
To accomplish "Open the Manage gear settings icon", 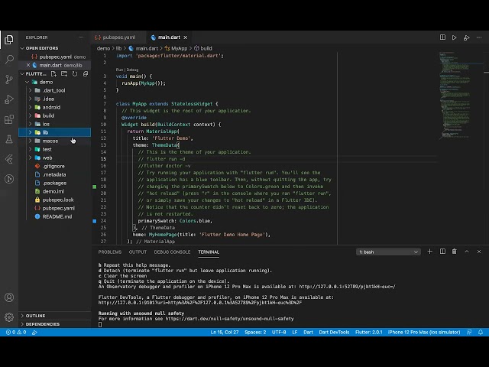I will pos(9,317).
